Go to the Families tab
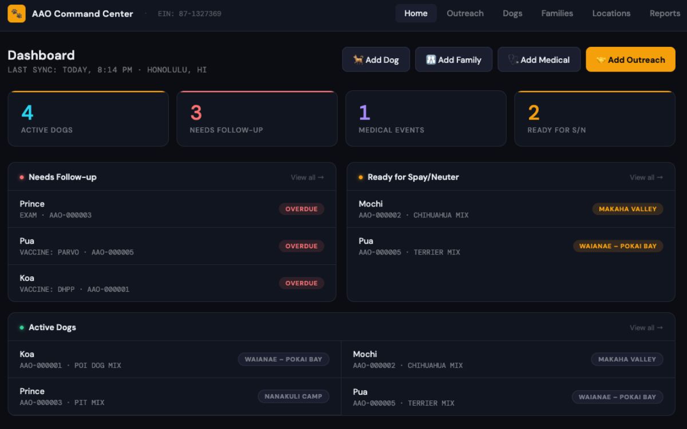The image size is (687, 429). click(557, 13)
